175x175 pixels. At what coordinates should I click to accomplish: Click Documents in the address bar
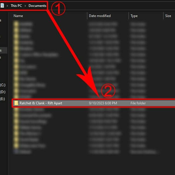click(x=37, y=6)
